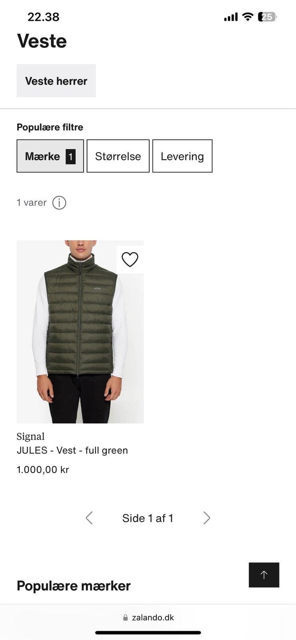Tap the zalando.dk address bar
The image size is (296, 640).
pos(148,618)
